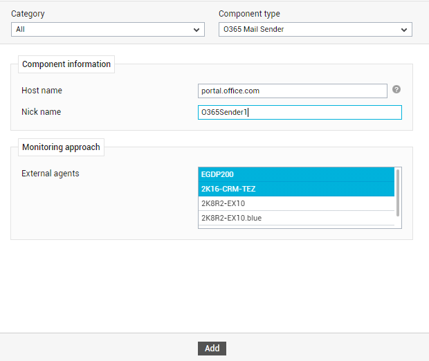Click the External agents label
Image resolution: width=429 pixels, height=361 pixels.
51,174
